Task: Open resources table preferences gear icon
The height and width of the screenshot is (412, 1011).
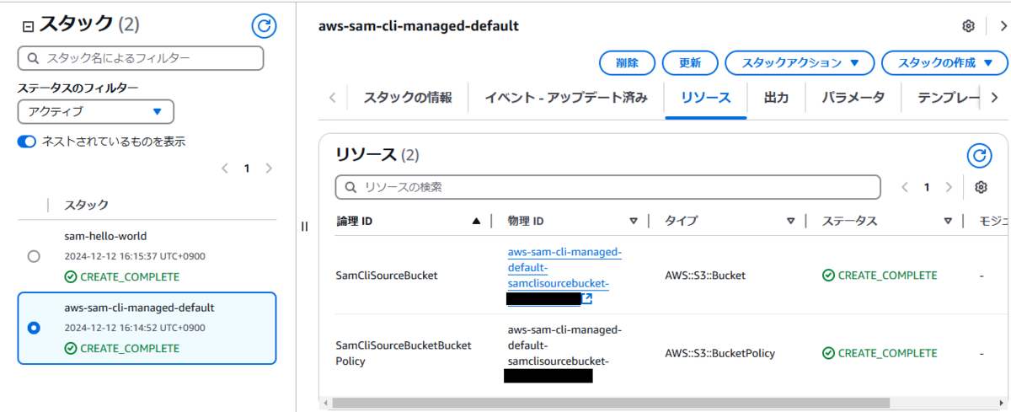Action: click(x=981, y=187)
